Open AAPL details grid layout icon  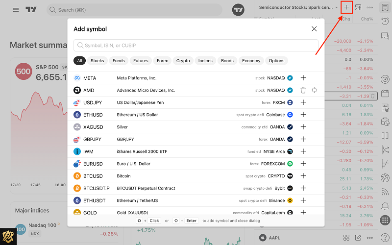tap(346, 238)
